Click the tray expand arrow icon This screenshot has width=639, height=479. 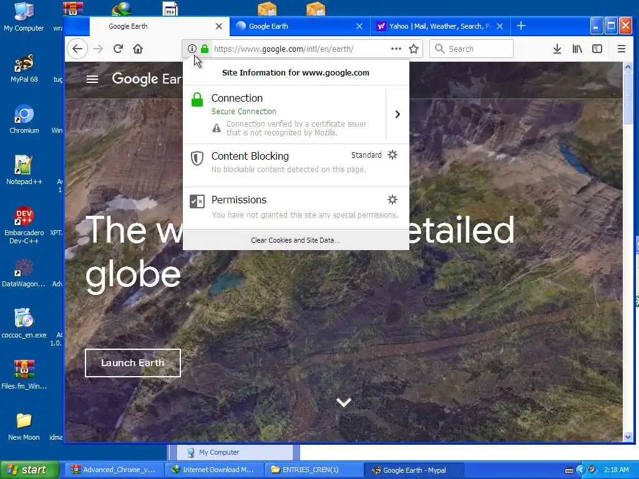[x=580, y=470]
